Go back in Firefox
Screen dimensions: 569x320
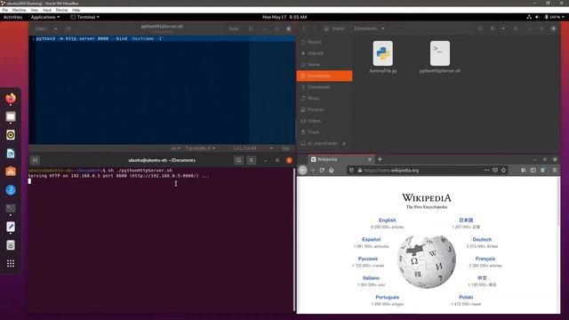click(302, 170)
